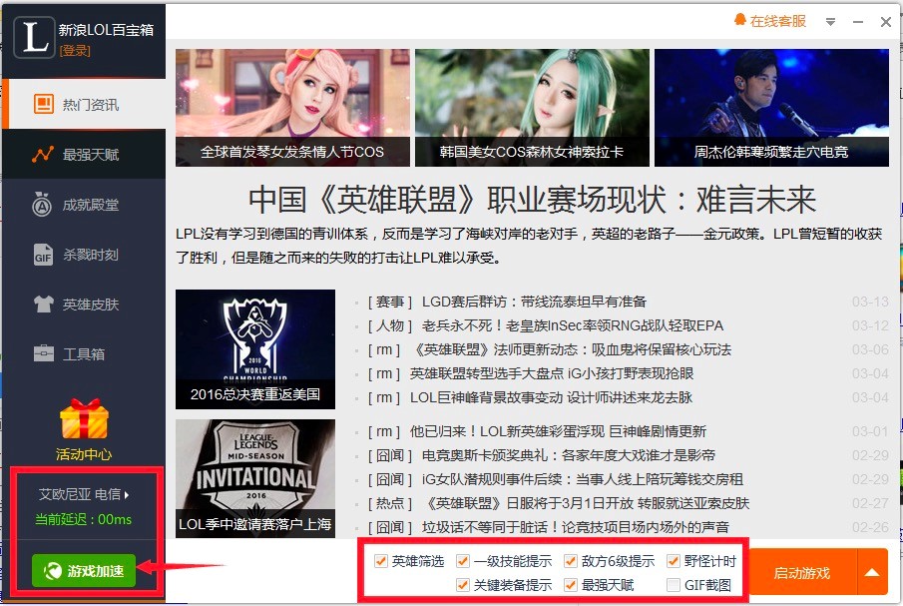
Task: Close the LOL百宝箱 window
Action: pos(886,22)
